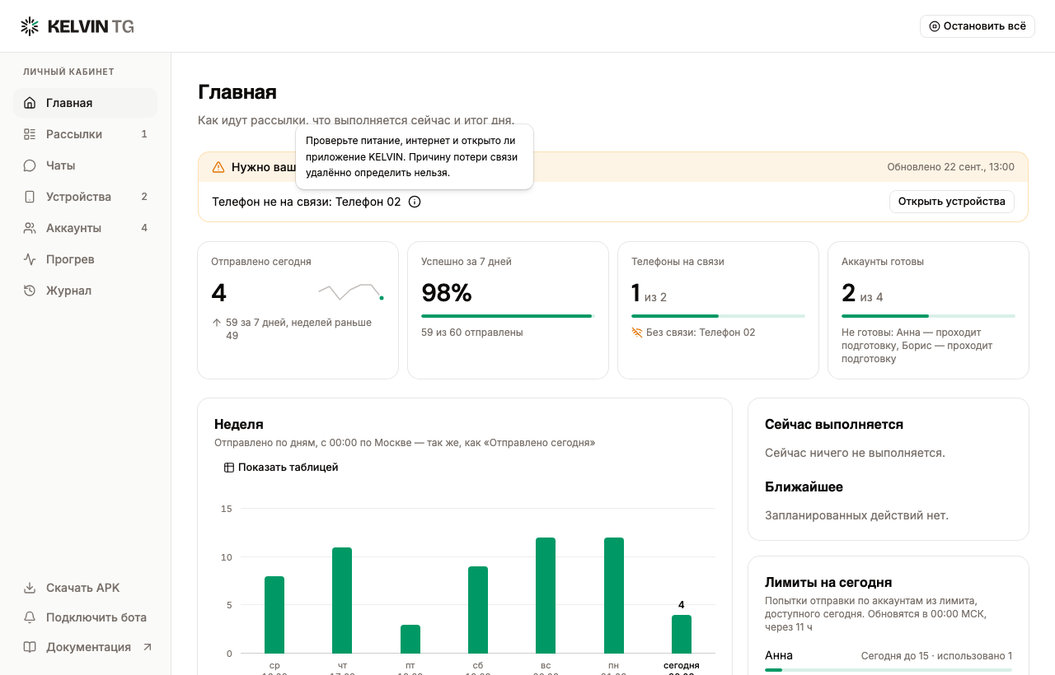Open the Рассылки section
The image size is (1055, 675).
click(85, 134)
